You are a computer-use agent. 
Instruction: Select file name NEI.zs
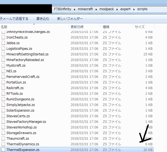[x=12, y=71]
